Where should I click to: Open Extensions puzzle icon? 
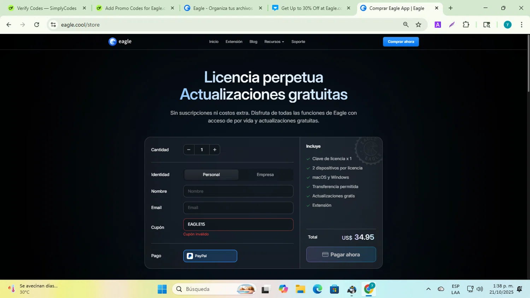coord(466,25)
